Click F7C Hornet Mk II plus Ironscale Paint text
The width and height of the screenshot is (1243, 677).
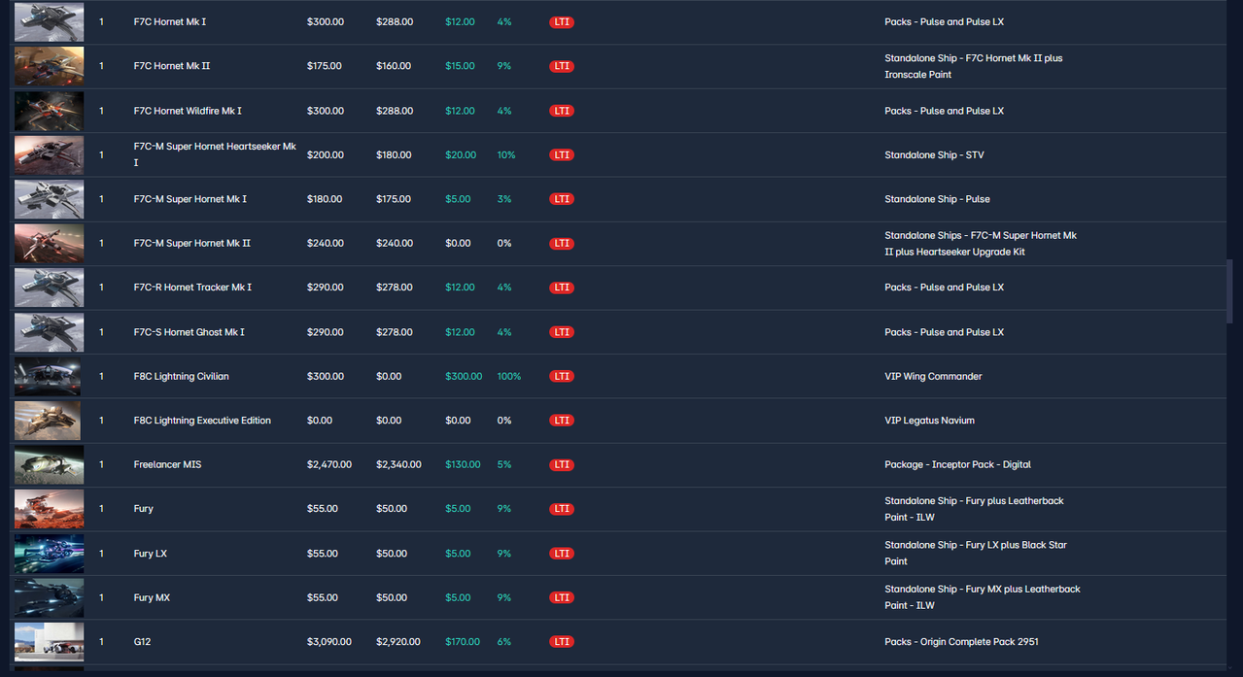coord(974,66)
